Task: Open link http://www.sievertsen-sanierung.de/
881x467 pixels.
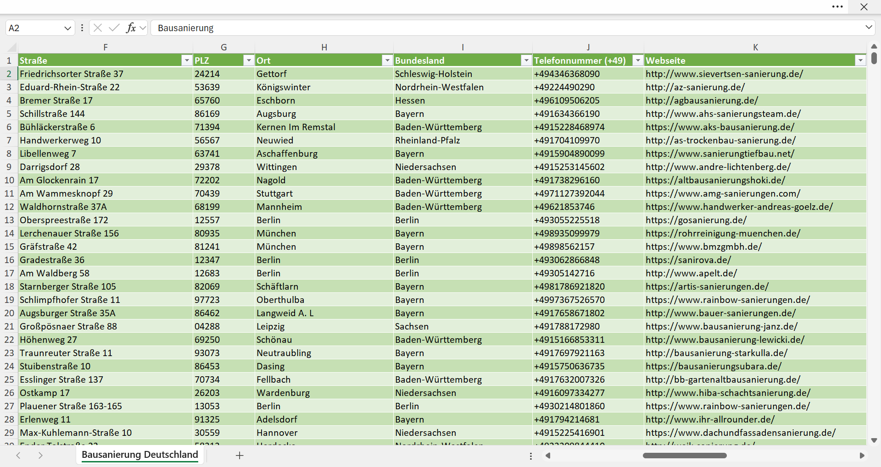Action: pyautogui.click(x=724, y=74)
